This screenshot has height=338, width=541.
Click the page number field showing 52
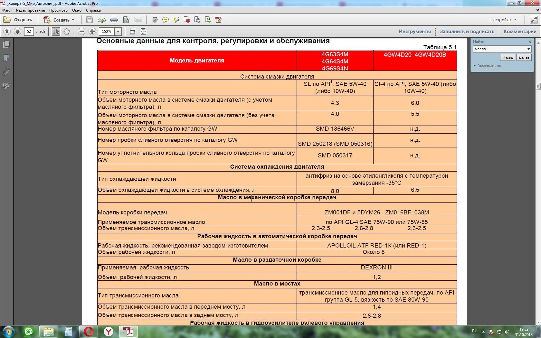29,32
